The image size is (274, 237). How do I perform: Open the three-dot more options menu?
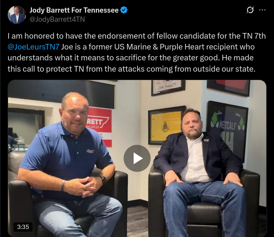[262, 10]
